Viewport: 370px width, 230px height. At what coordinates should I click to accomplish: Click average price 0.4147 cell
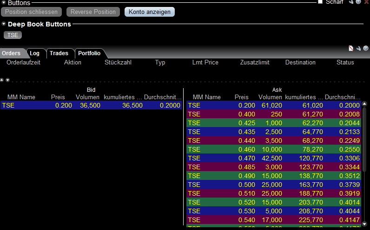(x=350, y=220)
